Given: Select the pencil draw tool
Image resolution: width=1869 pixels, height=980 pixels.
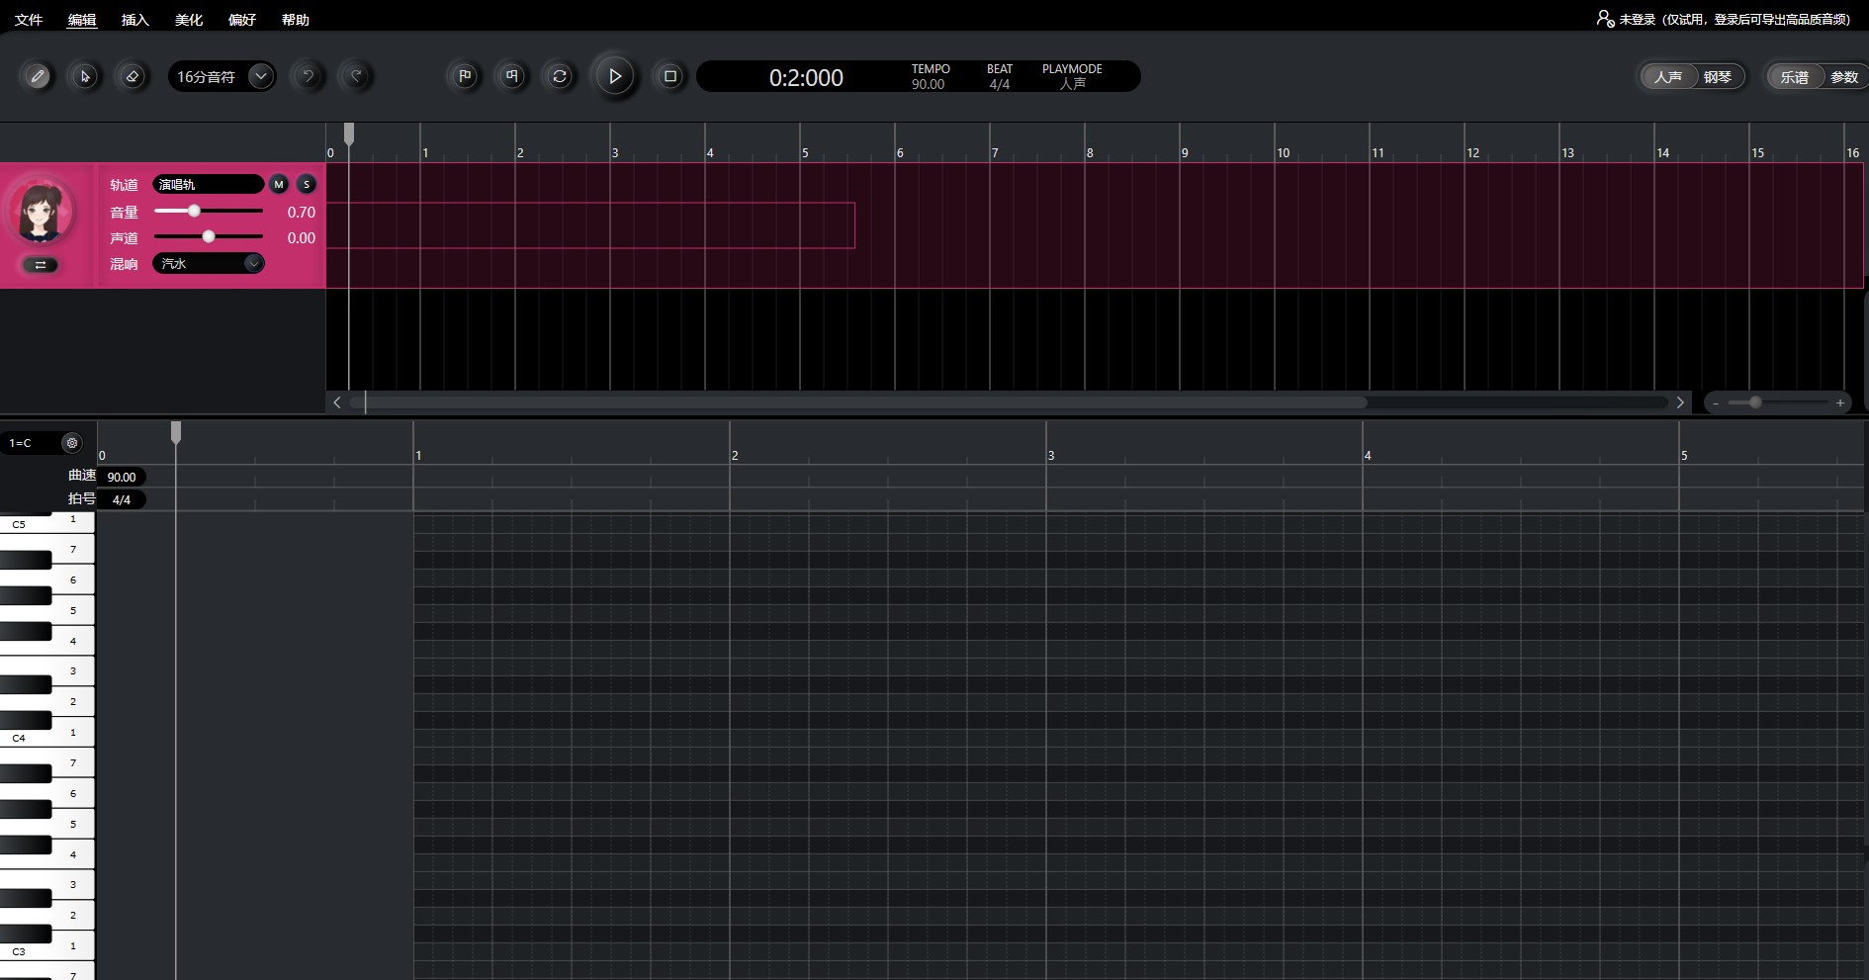Looking at the screenshot, I should point(38,76).
